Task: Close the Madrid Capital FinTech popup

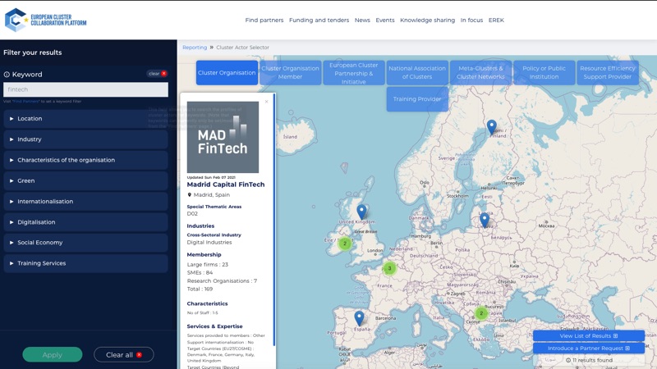Action: click(x=267, y=102)
